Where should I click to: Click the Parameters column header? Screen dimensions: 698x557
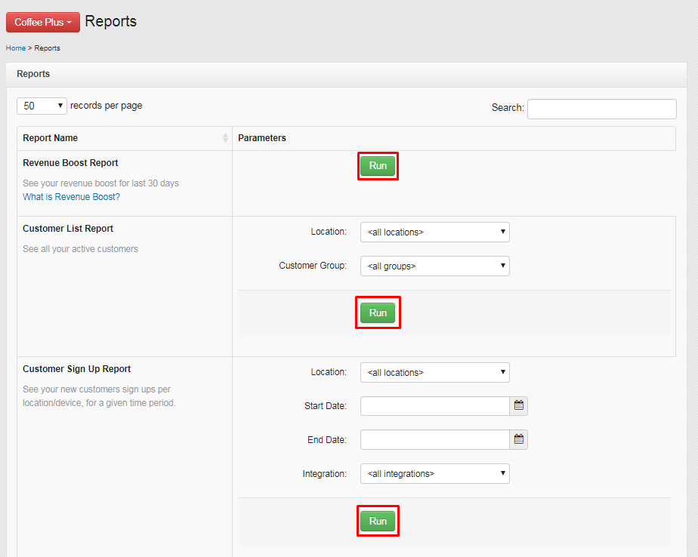pos(264,138)
